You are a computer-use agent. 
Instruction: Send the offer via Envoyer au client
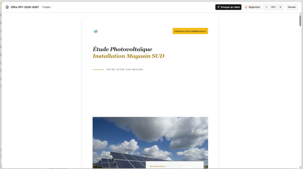point(228,7)
